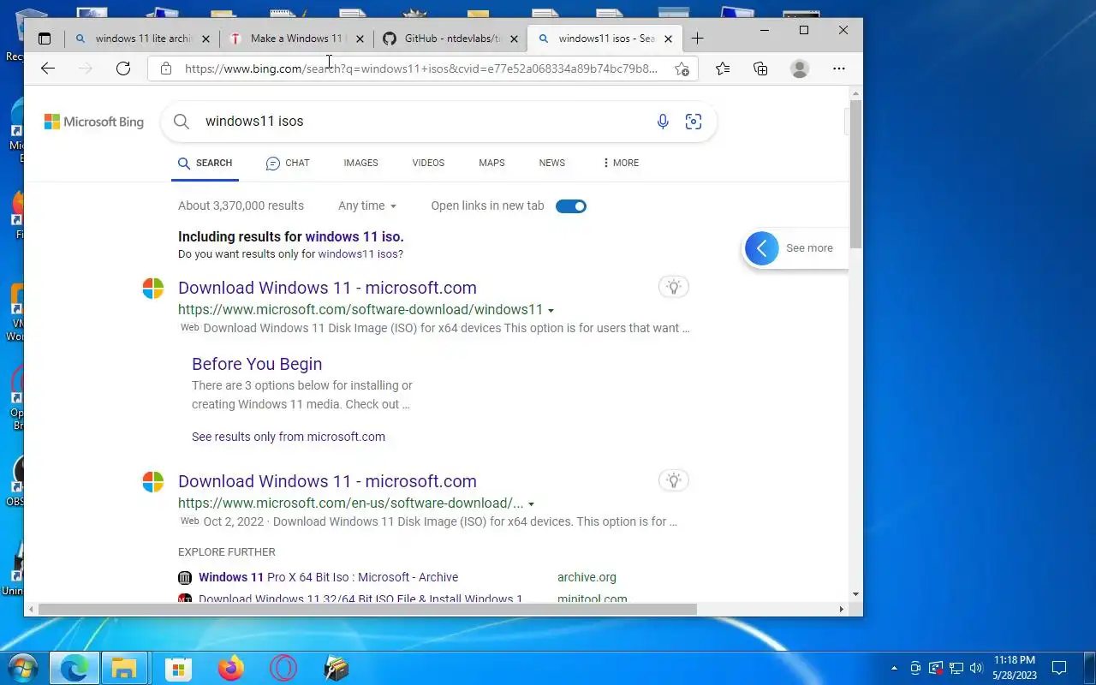This screenshot has width=1096, height=685.
Task: Open Edge Settings and more (three dots)
Action: pos(839,68)
